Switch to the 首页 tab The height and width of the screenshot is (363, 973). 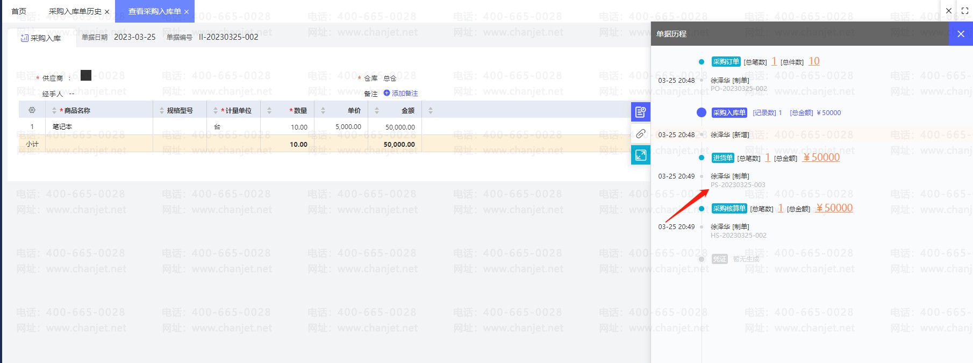click(x=19, y=11)
